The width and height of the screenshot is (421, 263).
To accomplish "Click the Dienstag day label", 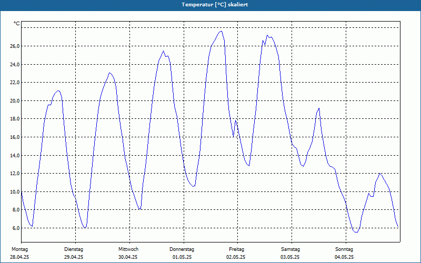I will [x=74, y=249].
